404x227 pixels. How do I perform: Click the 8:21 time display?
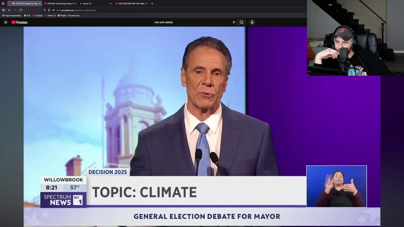[51, 188]
